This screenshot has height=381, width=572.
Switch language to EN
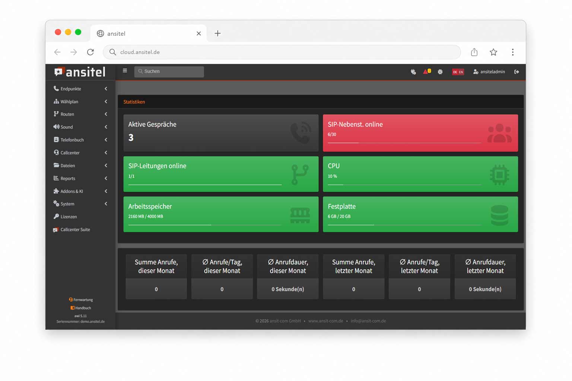pyautogui.click(x=461, y=72)
